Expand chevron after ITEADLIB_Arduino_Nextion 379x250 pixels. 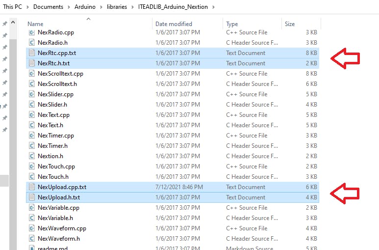pyautogui.click(x=213, y=7)
